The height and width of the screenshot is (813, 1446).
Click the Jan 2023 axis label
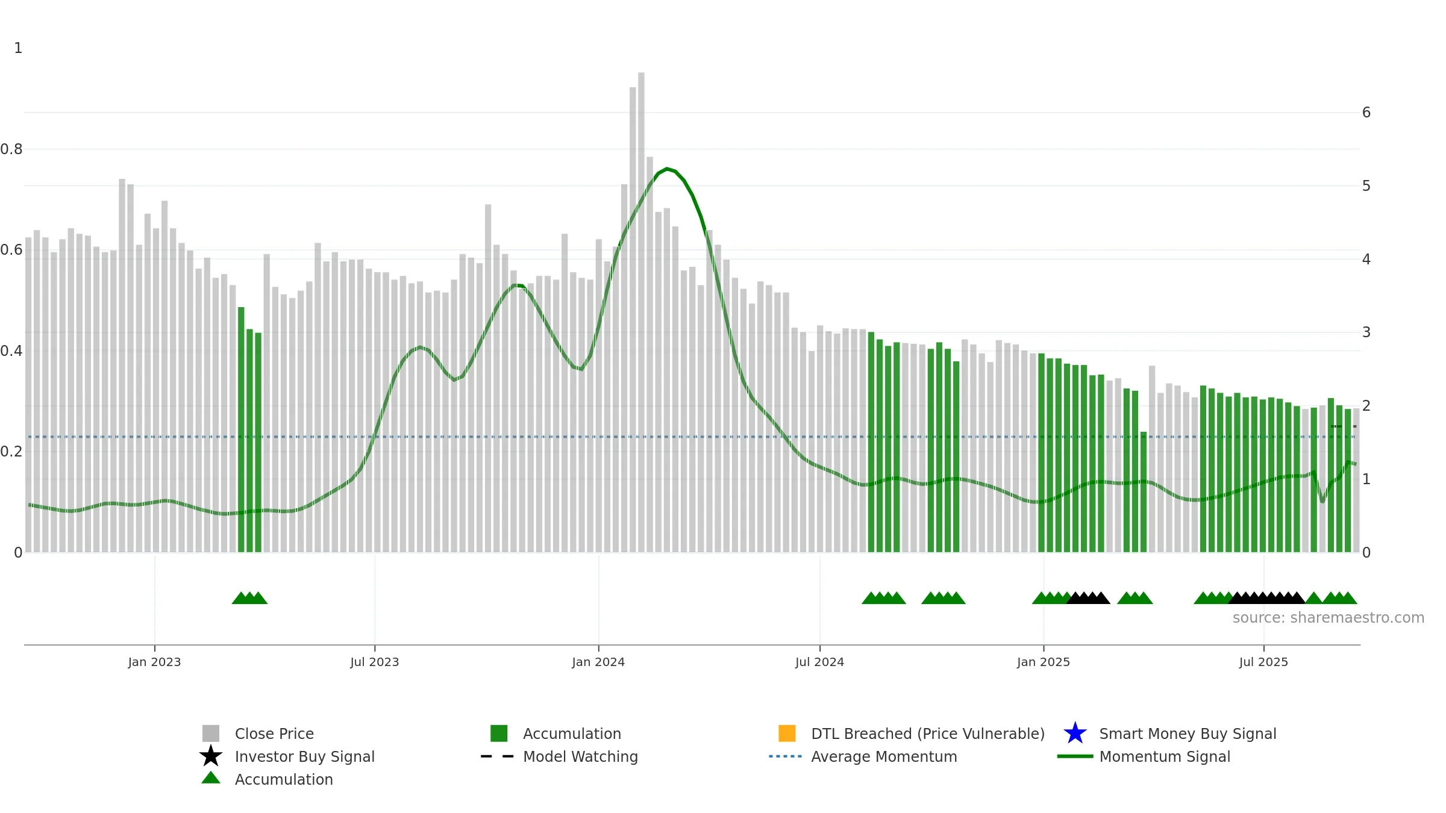click(154, 662)
